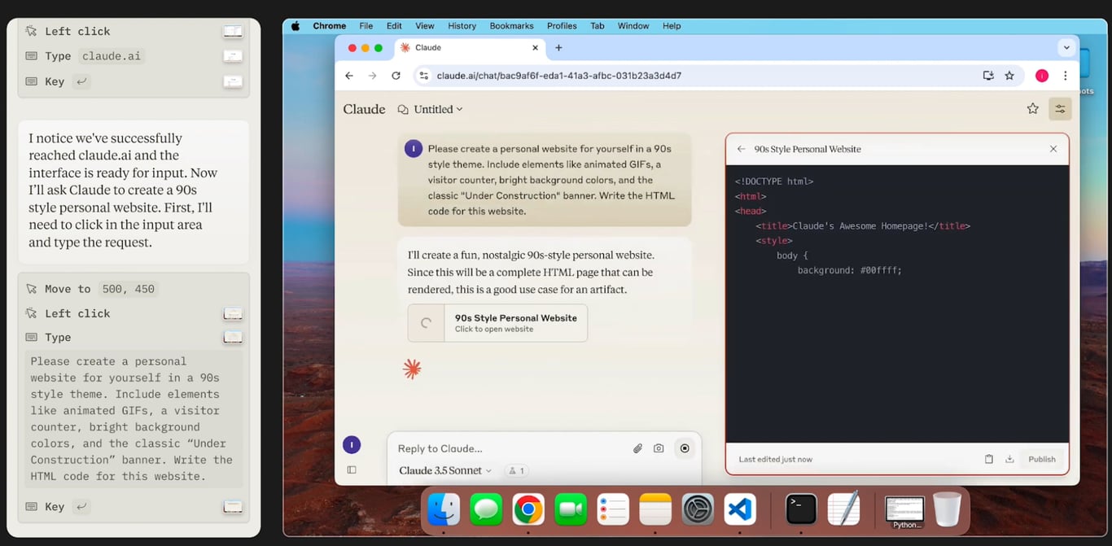Open the History menu
This screenshot has width=1112, height=546.
[x=462, y=26]
